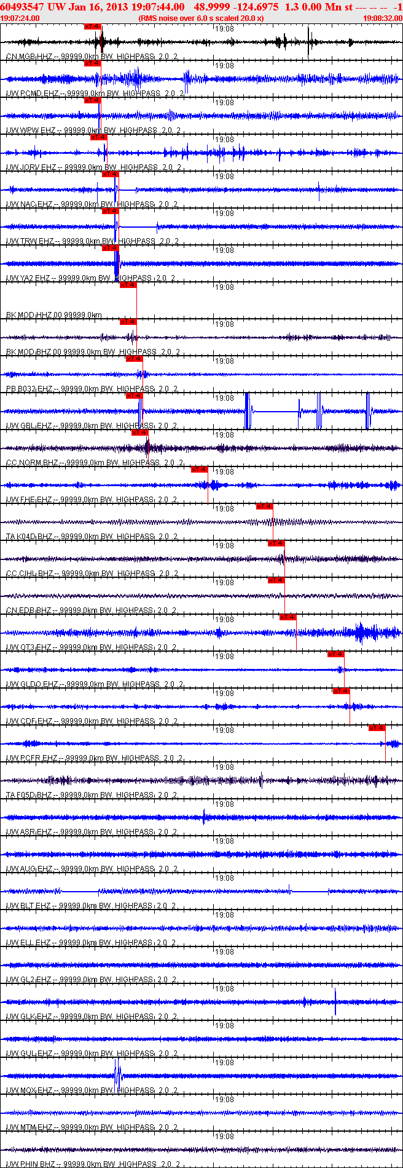Select the UW ASR EHZ station label

[x=92, y=832]
